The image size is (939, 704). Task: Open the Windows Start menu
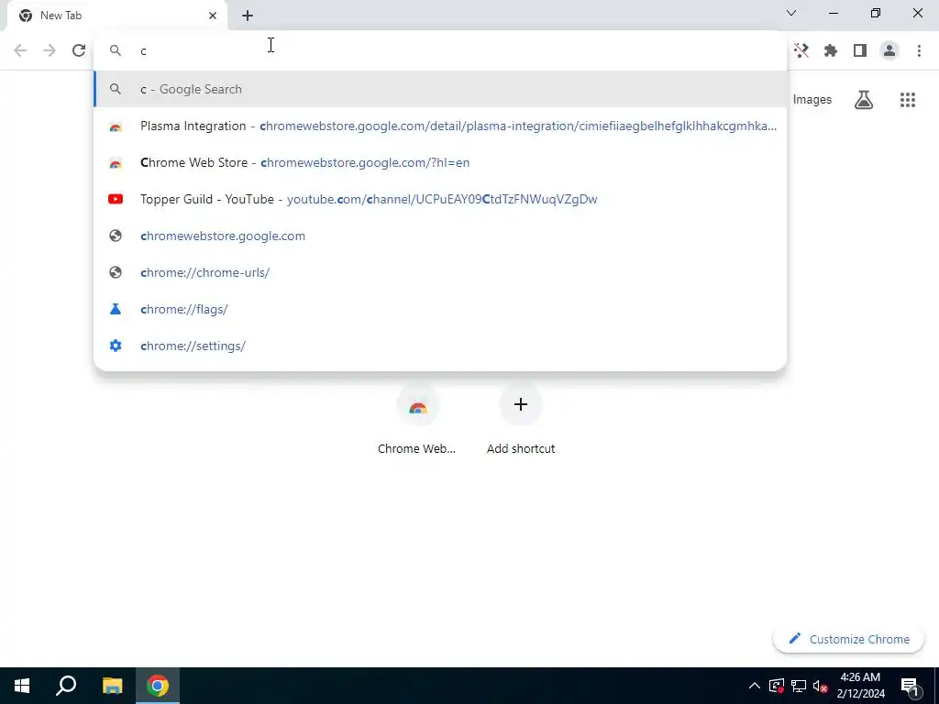coord(22,686)
